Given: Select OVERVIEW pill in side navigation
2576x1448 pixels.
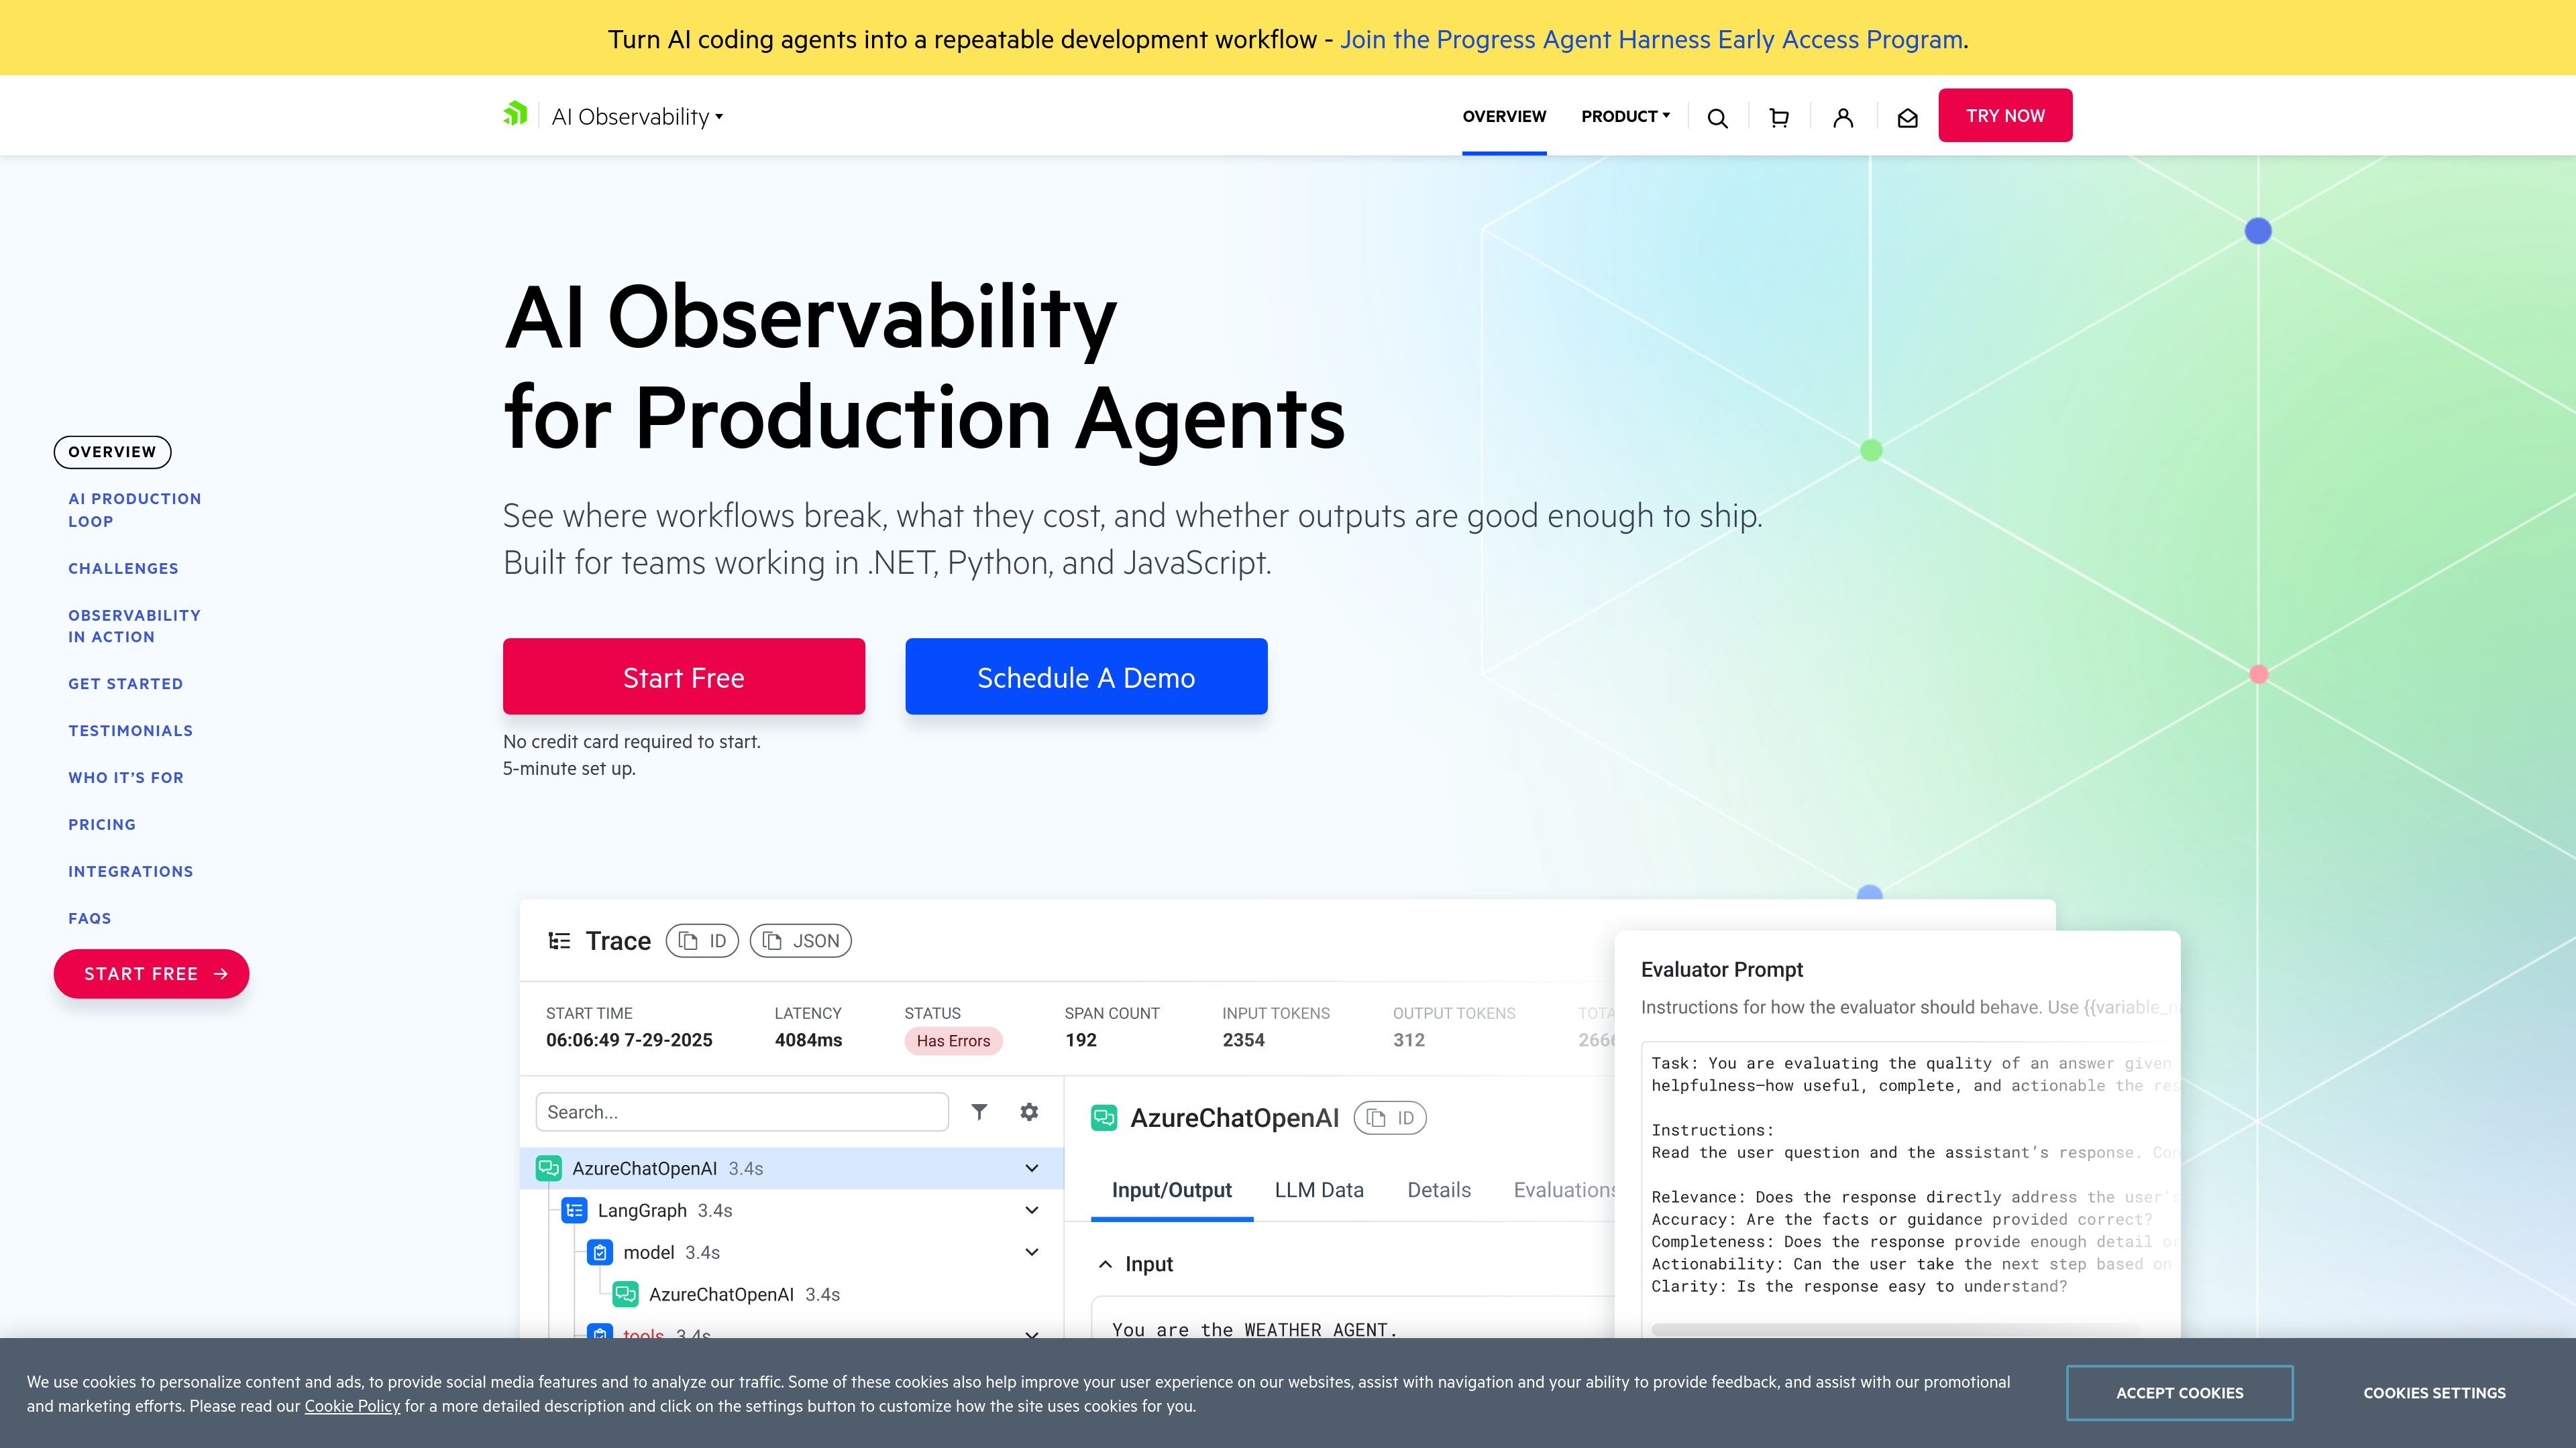Looking at the screenshot, I should click(112, 452).
